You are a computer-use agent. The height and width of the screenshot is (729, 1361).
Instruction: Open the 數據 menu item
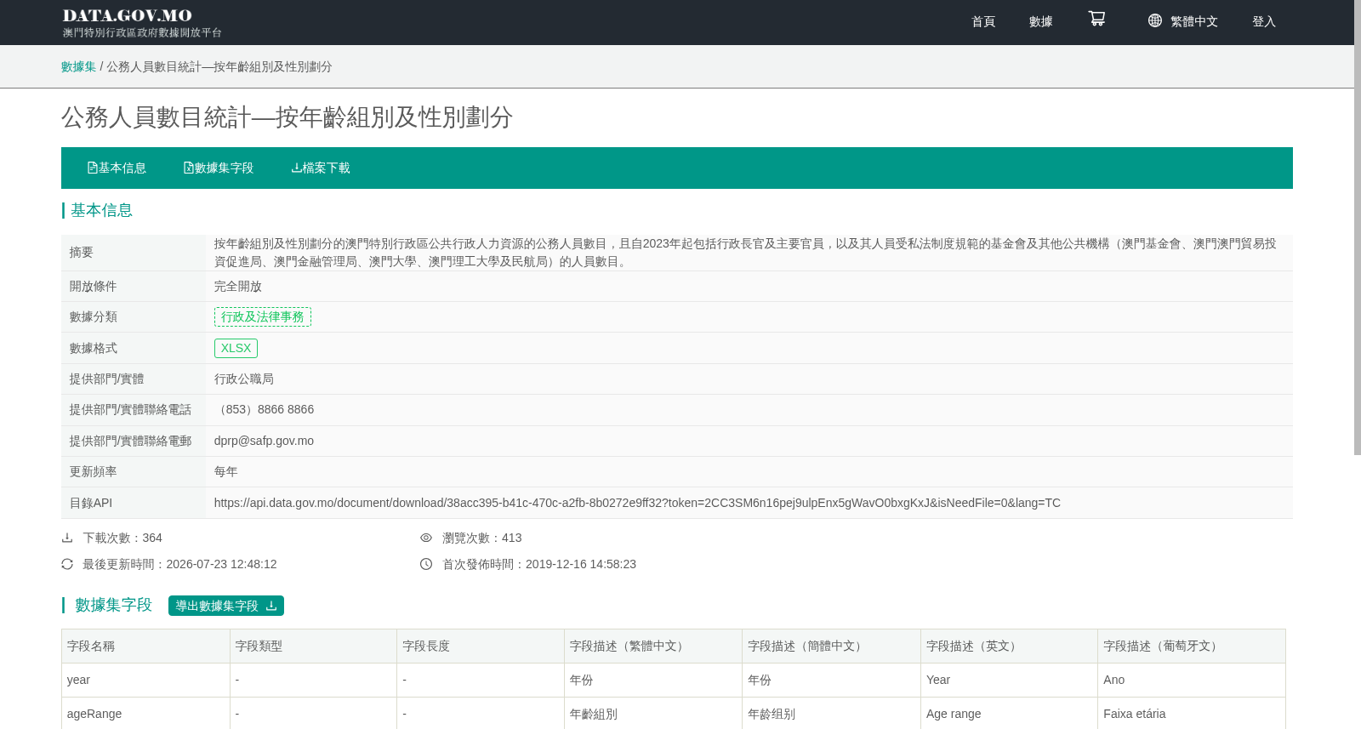tap(1041, 21)
